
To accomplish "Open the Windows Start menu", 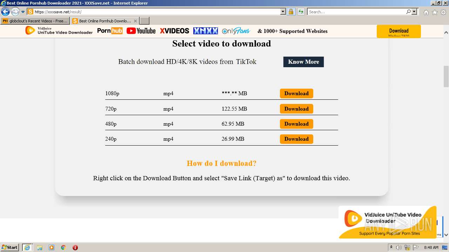I will point(10,247).
